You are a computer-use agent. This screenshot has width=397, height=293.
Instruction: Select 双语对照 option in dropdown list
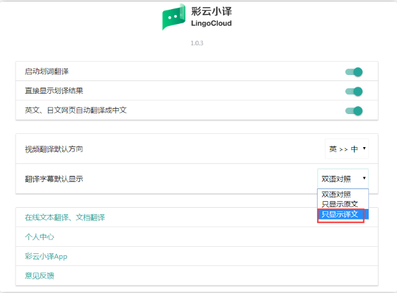pos(343,194)
